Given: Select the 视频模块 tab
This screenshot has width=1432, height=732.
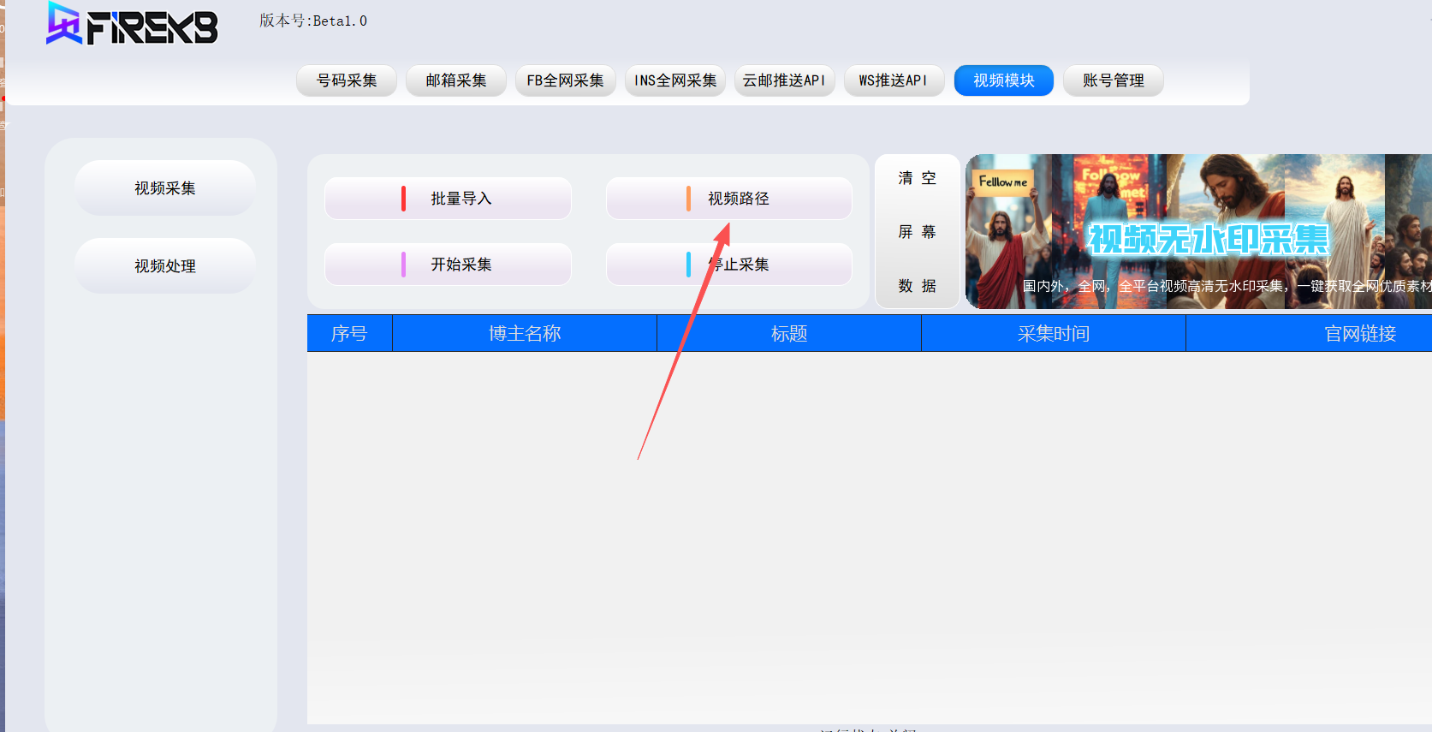Looking at the screenshot, I should (x=1003, y=80).
